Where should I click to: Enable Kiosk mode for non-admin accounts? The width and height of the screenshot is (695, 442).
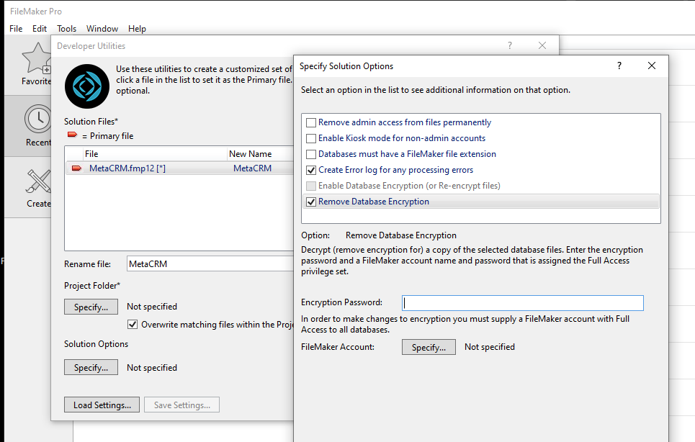coord(311,138)
